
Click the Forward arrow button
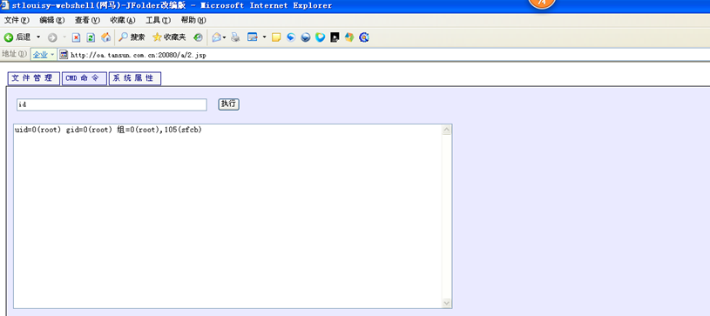pyautogui.click(x=52, y=37)
